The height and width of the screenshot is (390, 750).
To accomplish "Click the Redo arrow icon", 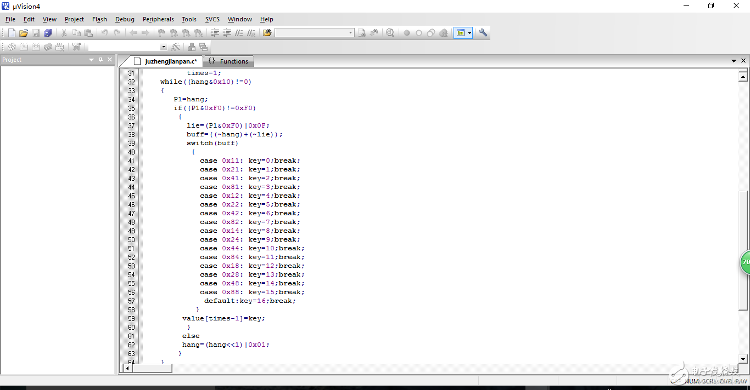I will pos(117,33).
